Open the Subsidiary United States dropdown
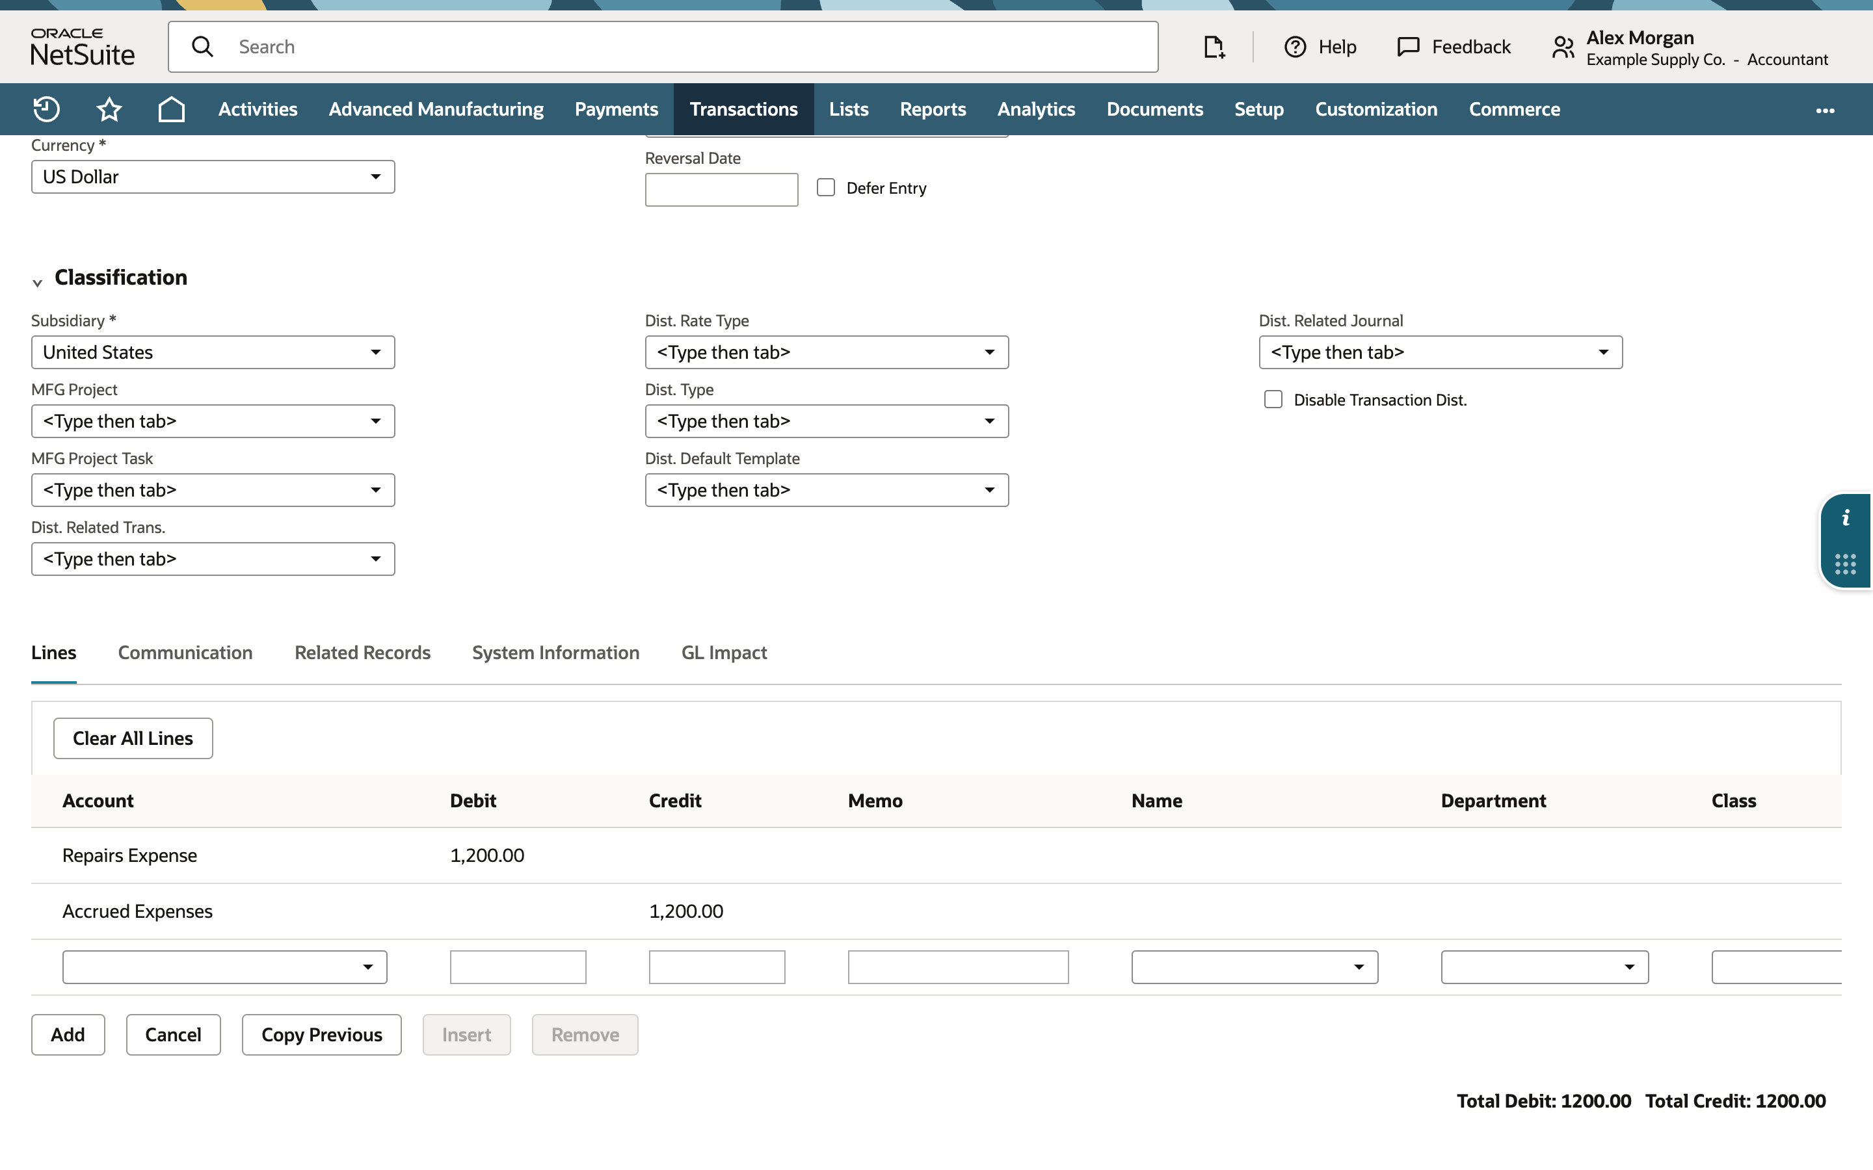Viewport: 1873px width, 1170px height. click(x=213, y=352)
